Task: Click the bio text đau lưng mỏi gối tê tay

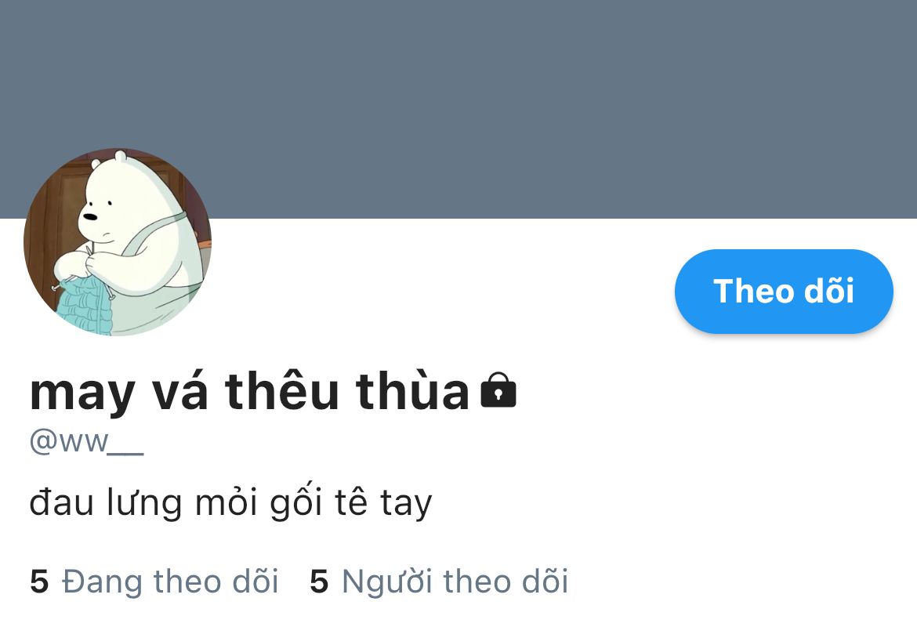Action: click(231, 503)
